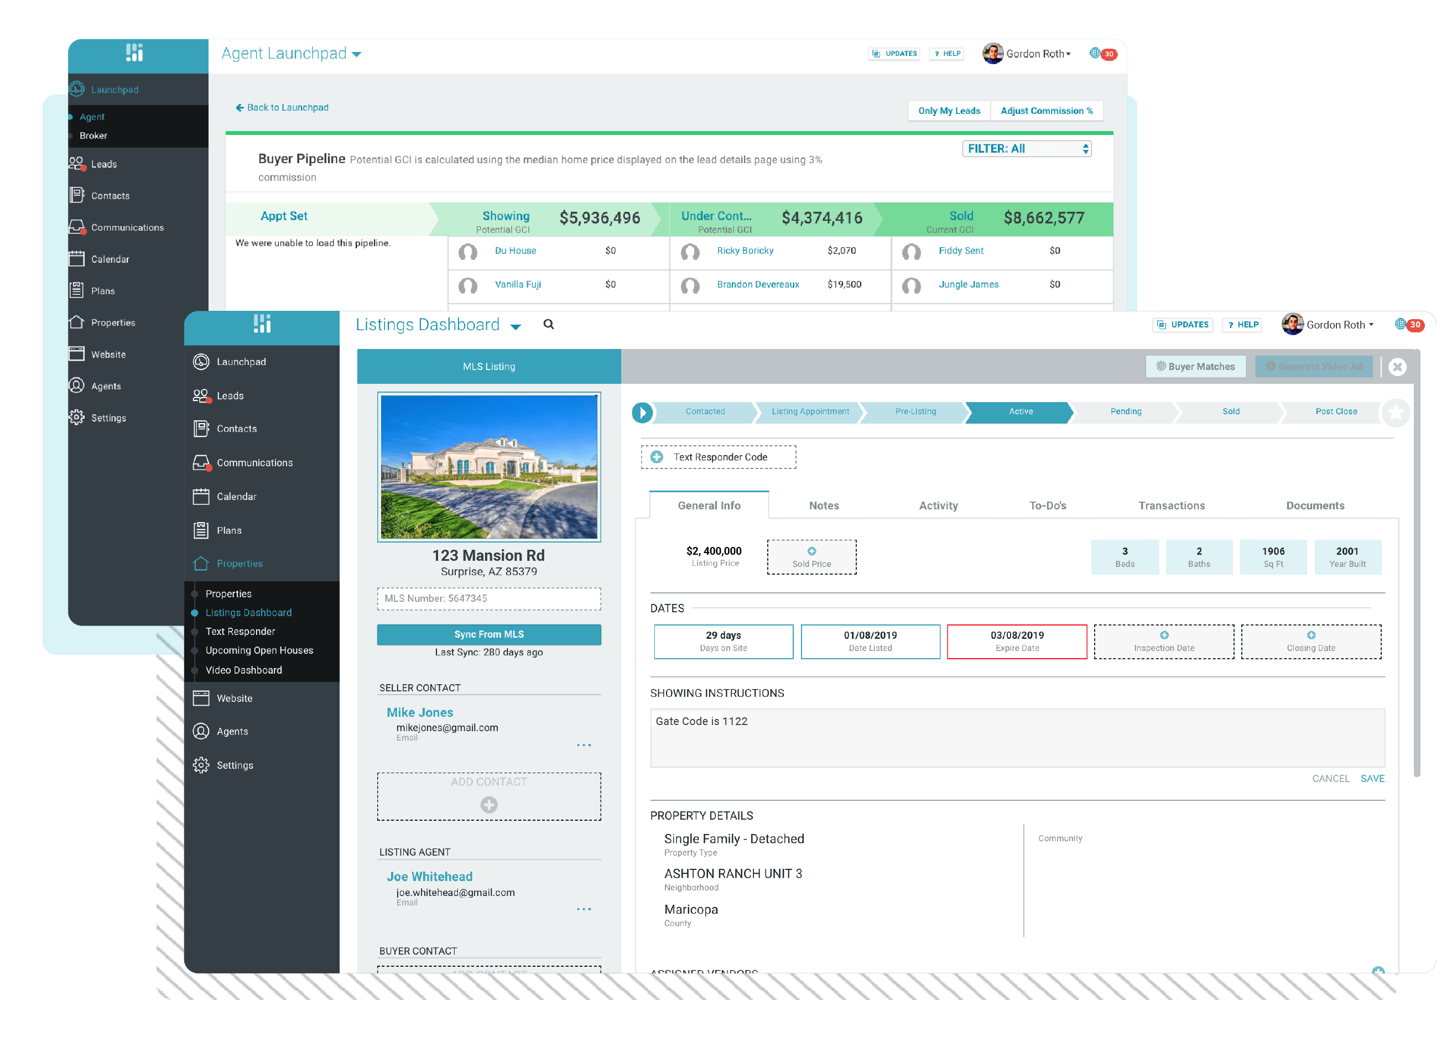Switch to the Transactions tab
Screen dimensions: 1452x1037
coord(1171,506)
